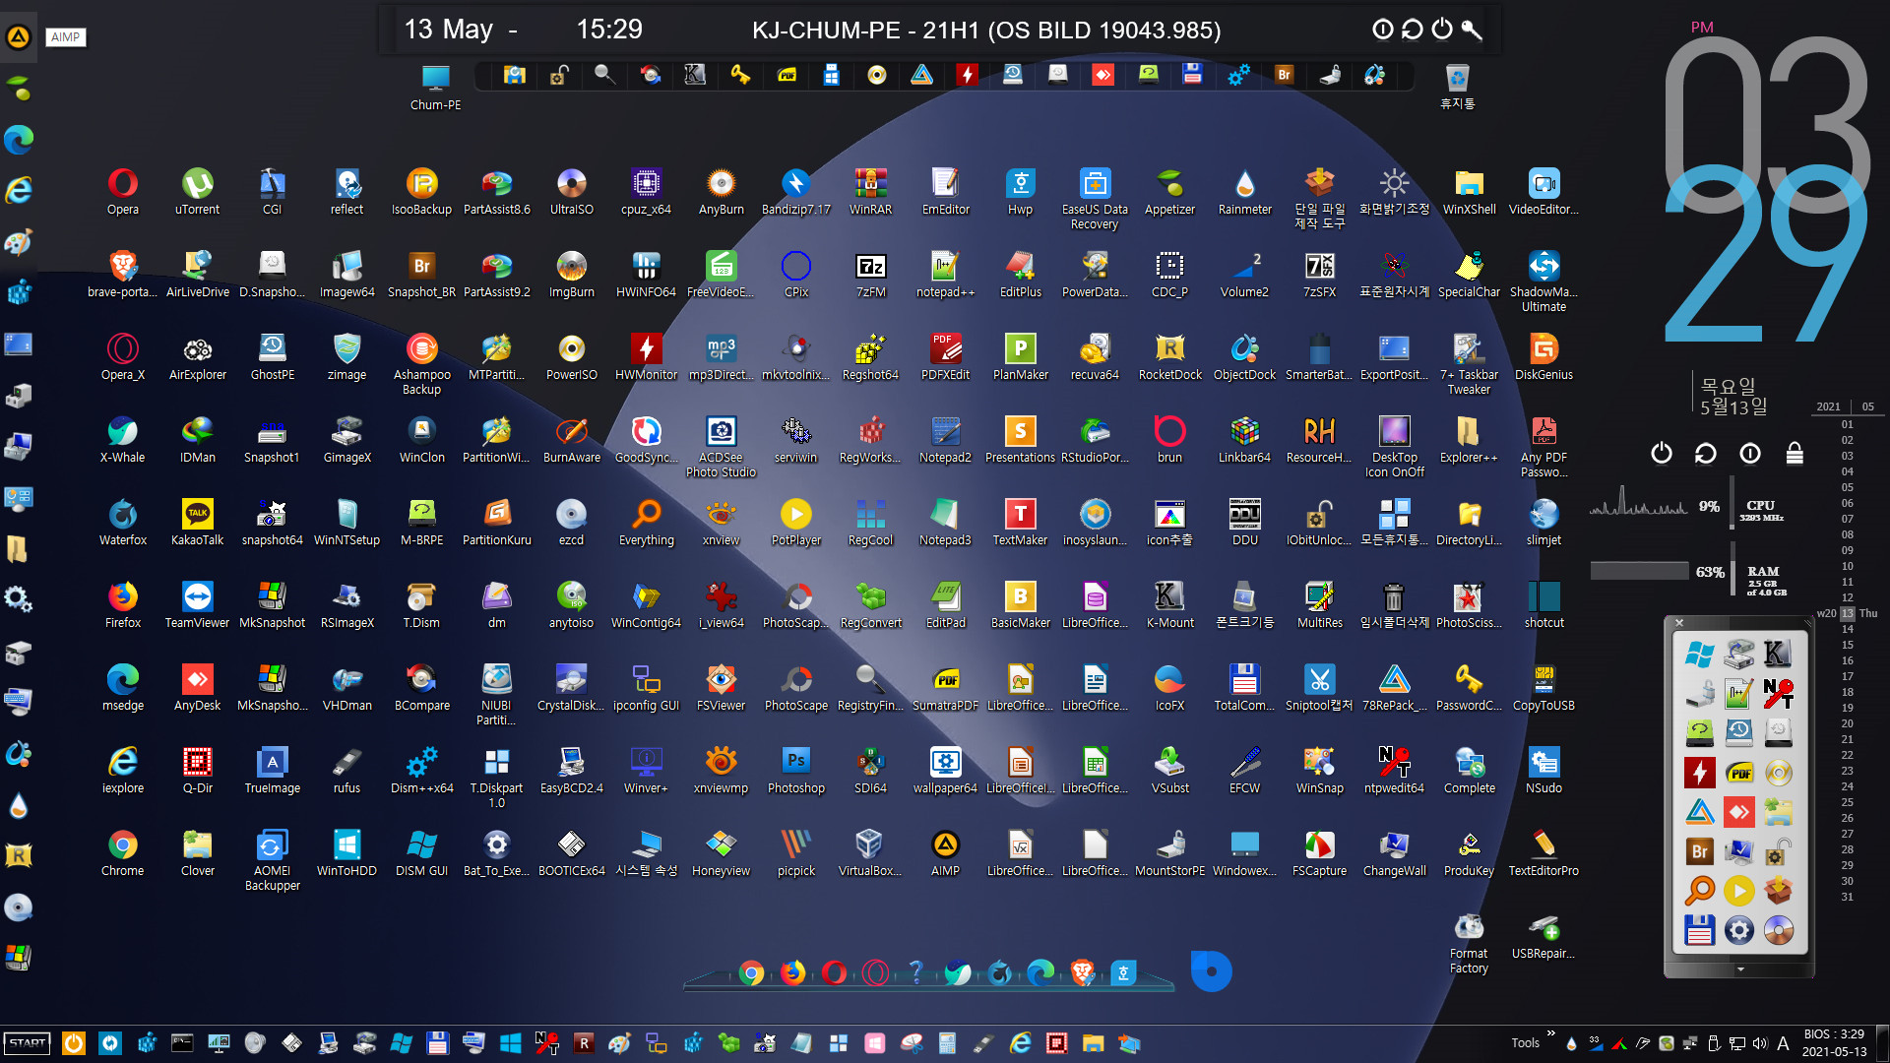Click the power button in Rainmeter widget
The width and height of the screenshot is (1890, 1063).
click(1662, 453)
